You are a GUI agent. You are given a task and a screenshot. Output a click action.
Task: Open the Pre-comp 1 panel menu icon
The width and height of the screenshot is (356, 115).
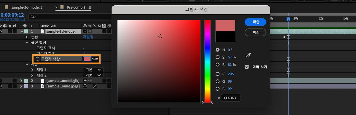point(90,7)
